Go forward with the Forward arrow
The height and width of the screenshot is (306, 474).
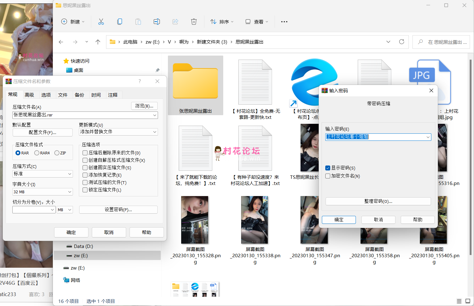(x=75, y=42)
